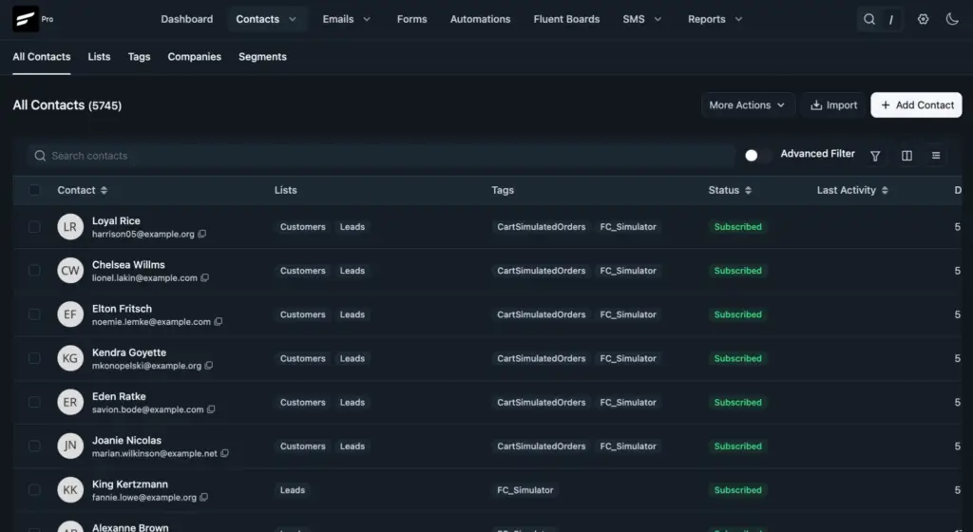973x532 pixels.
Task: Expand the SMS nav dropdown
Action: coord(658,19)
